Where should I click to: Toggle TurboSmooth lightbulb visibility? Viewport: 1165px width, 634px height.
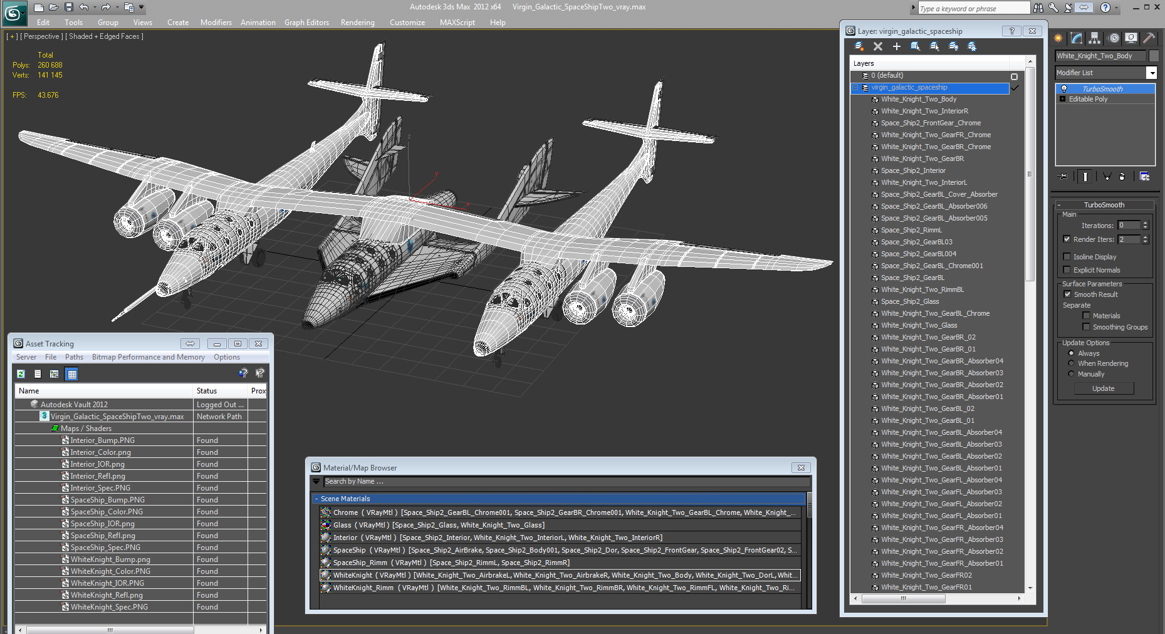tap(1063, 89)
